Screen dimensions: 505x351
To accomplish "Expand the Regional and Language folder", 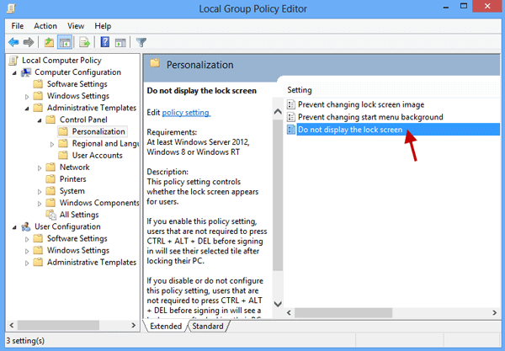I will pos(52,144).
